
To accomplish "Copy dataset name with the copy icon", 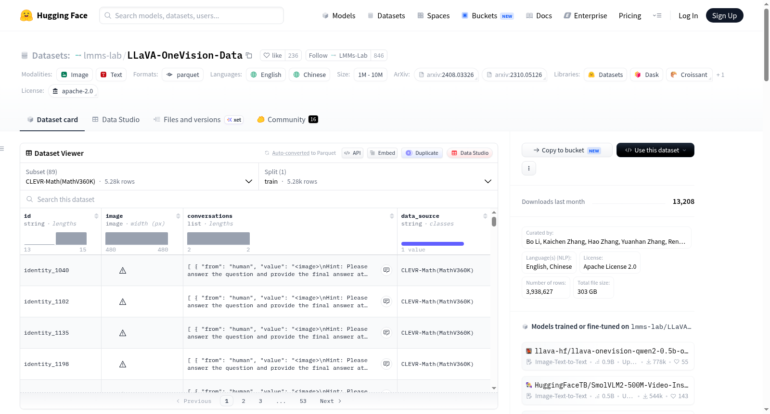I will coord(249,55).
